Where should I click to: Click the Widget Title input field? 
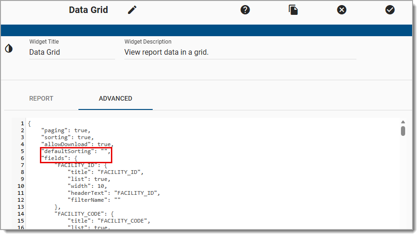72,52
